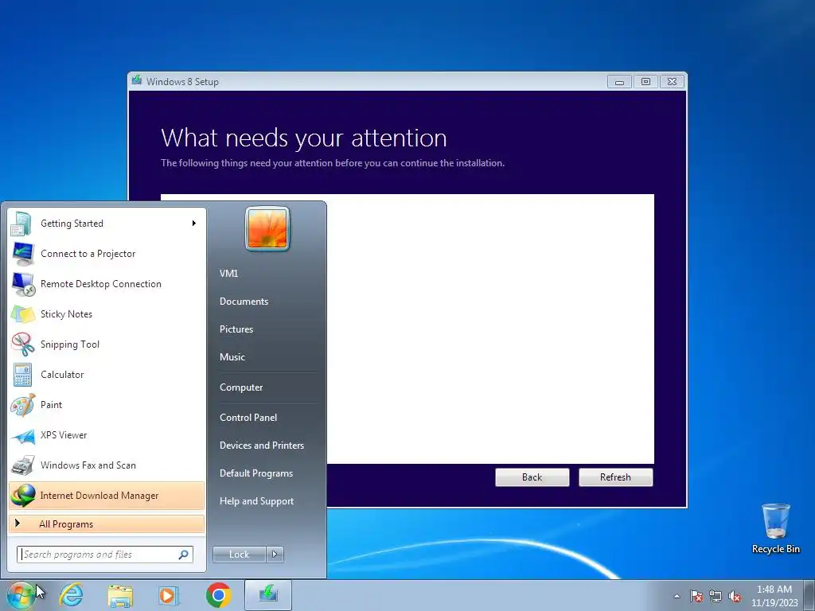Open Pictures from Start menu
Screen dimensions: 815x611
[236, 329]
